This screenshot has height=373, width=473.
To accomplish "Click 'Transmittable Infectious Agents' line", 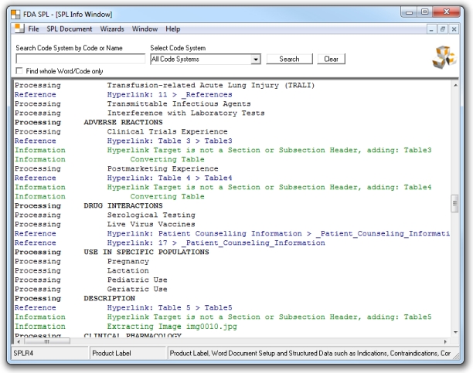I will [179, 103].
